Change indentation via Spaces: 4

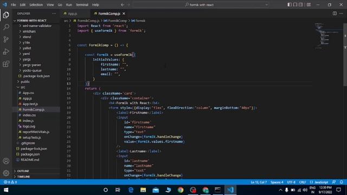(x=277, y=182)
